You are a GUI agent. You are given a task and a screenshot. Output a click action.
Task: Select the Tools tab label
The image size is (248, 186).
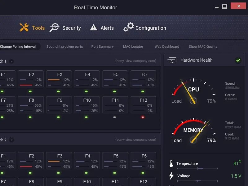[38, 28]
